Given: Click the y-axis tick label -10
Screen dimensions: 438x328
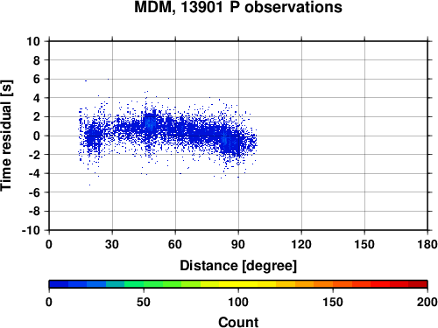Looking at the screenshot, I should [31, 230].
